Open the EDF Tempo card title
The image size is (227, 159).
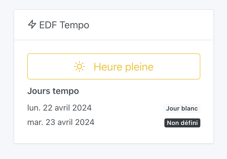(x=64, y=25)
